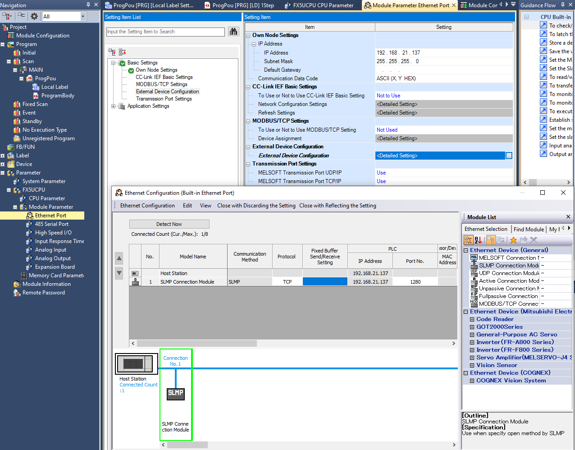Select the UDP Connection Module icon

[474, 273]
